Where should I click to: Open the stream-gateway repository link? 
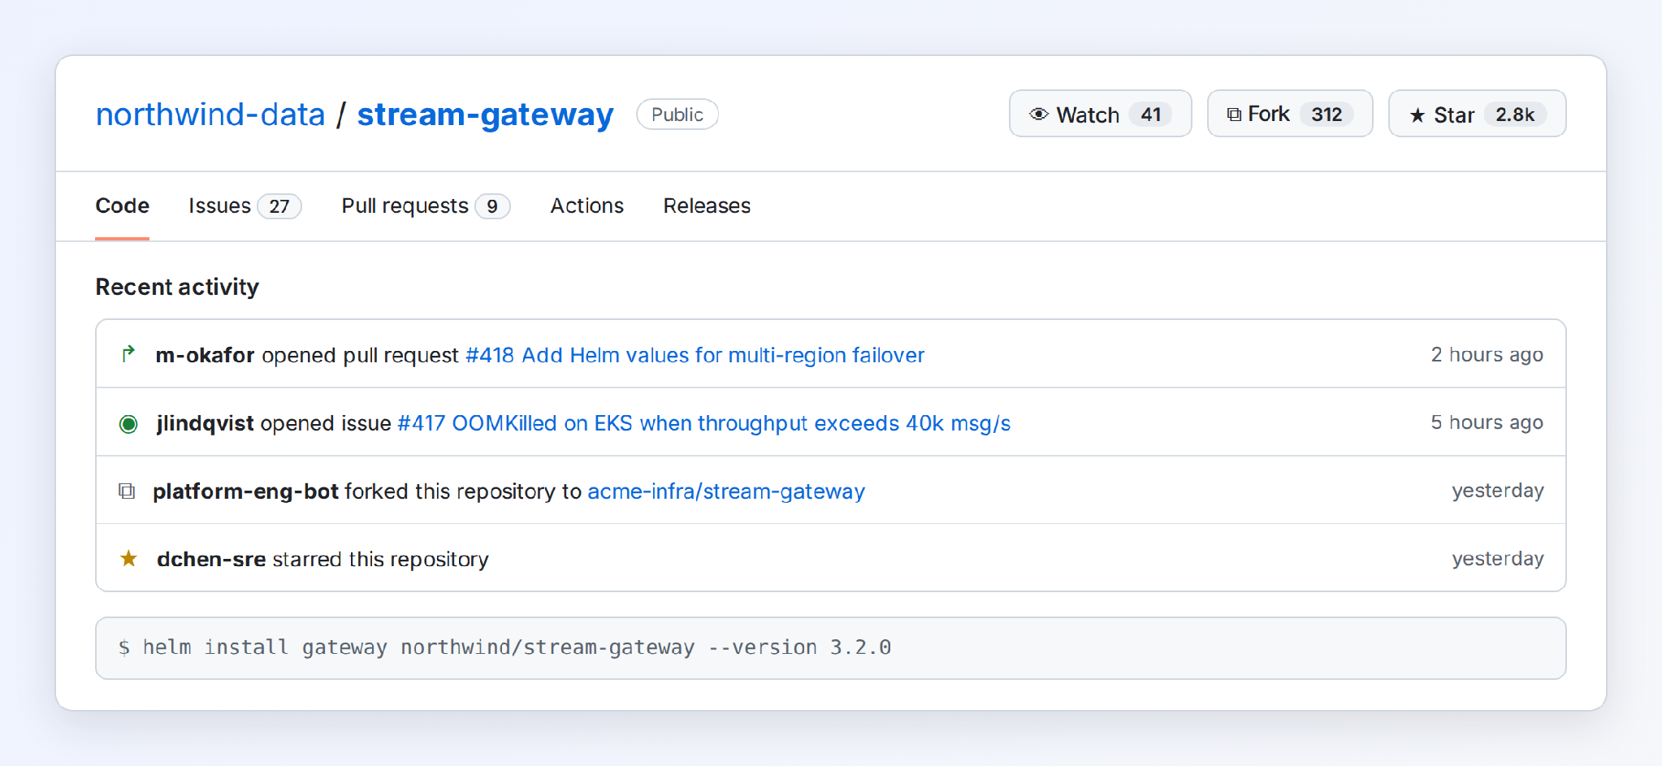point(485,115)
